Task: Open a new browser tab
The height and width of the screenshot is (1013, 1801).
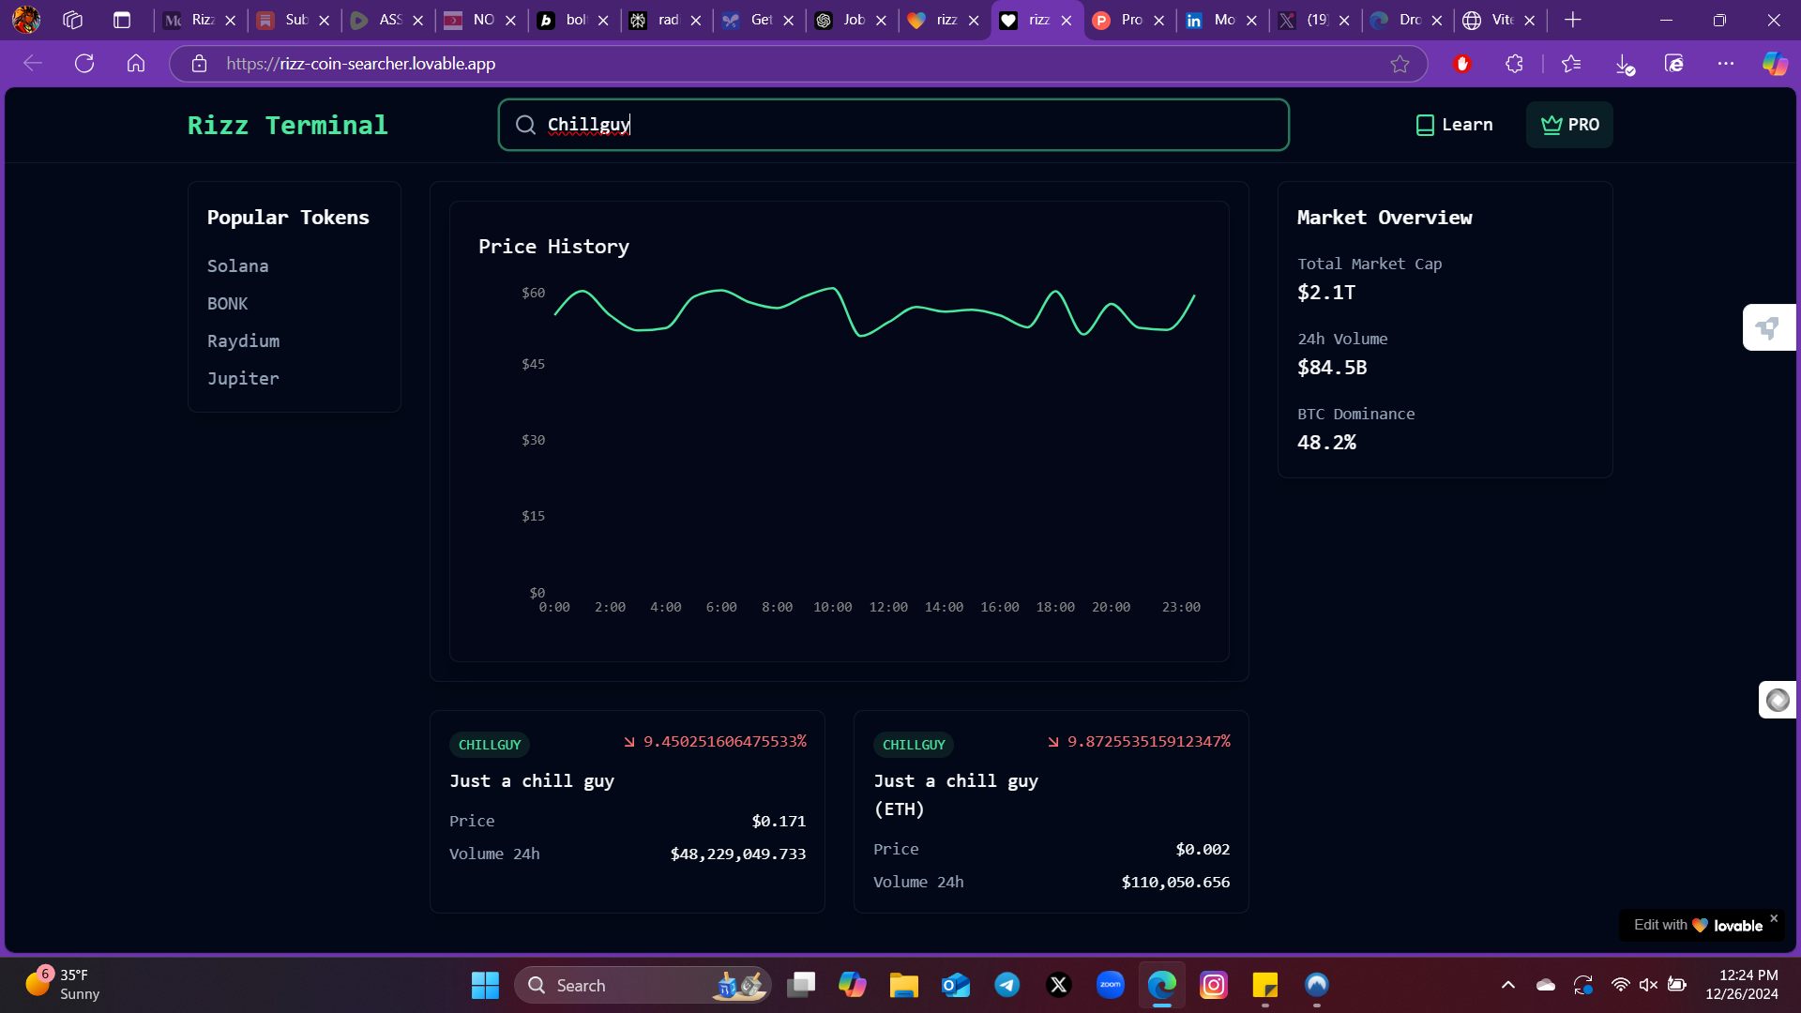Action: click(1573, 20)
